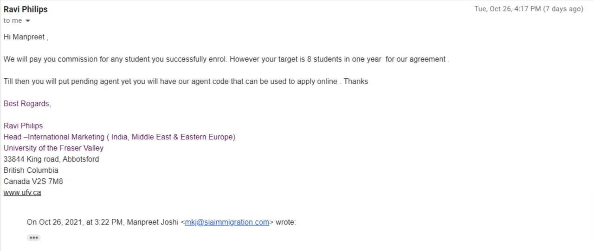Click "University of the Fraser Valley" text

[53, 148]
